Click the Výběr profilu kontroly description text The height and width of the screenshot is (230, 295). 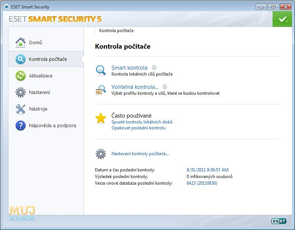click(166, 93)
